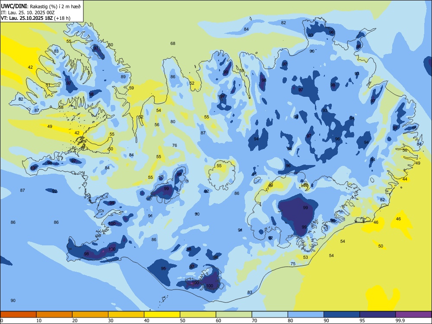
Task: Click the 'UWC/DINI: Rakastig (%) í 2 m hæð' title
Action: [41, 6]
